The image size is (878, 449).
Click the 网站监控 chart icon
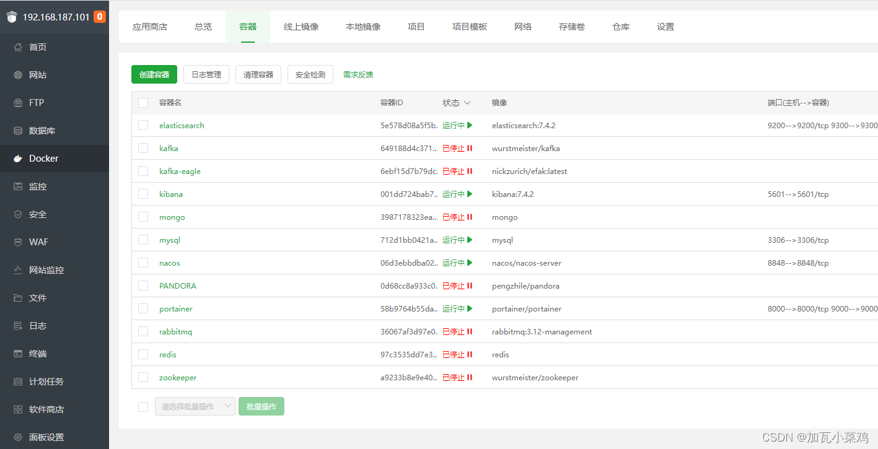point(18,270)
